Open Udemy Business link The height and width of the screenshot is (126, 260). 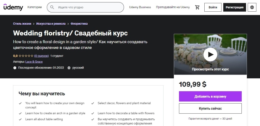[140, 7]
